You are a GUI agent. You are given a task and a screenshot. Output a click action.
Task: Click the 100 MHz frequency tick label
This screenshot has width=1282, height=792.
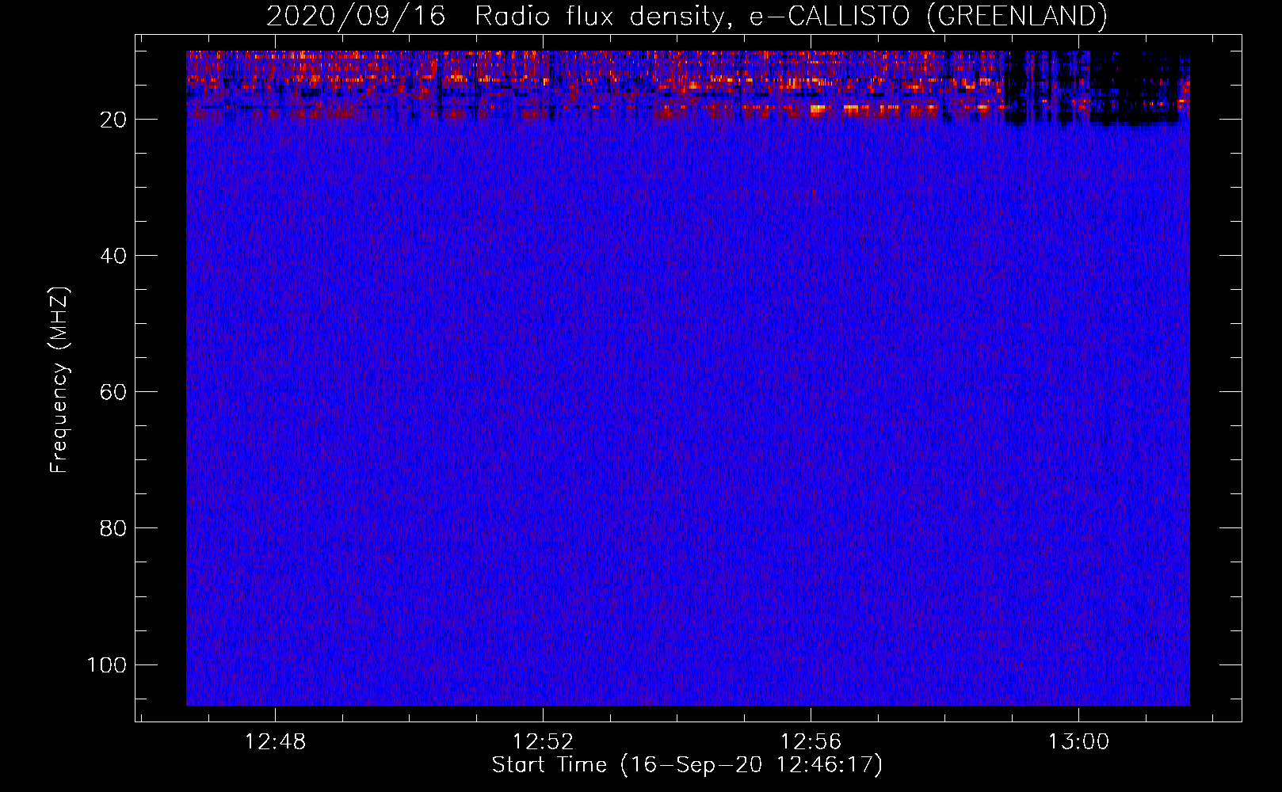(x=107, y=664)
